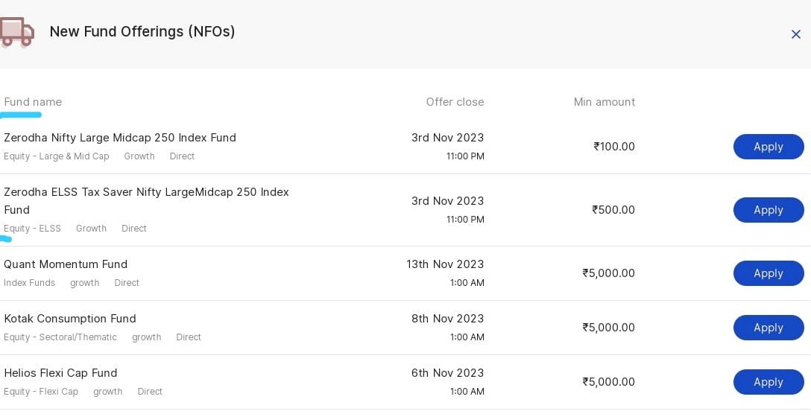Viewport: 811px width, 417px height.
Task: Close the New Fund Offerings panel
Action: click(x=795, y=34)
